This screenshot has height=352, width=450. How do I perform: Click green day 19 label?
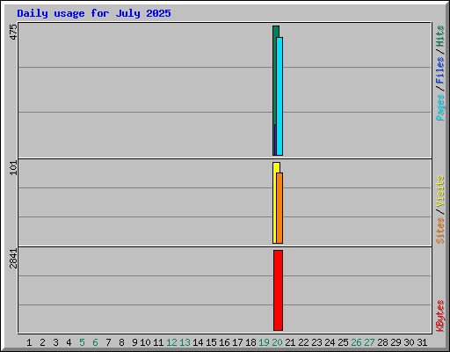[264, 342]
